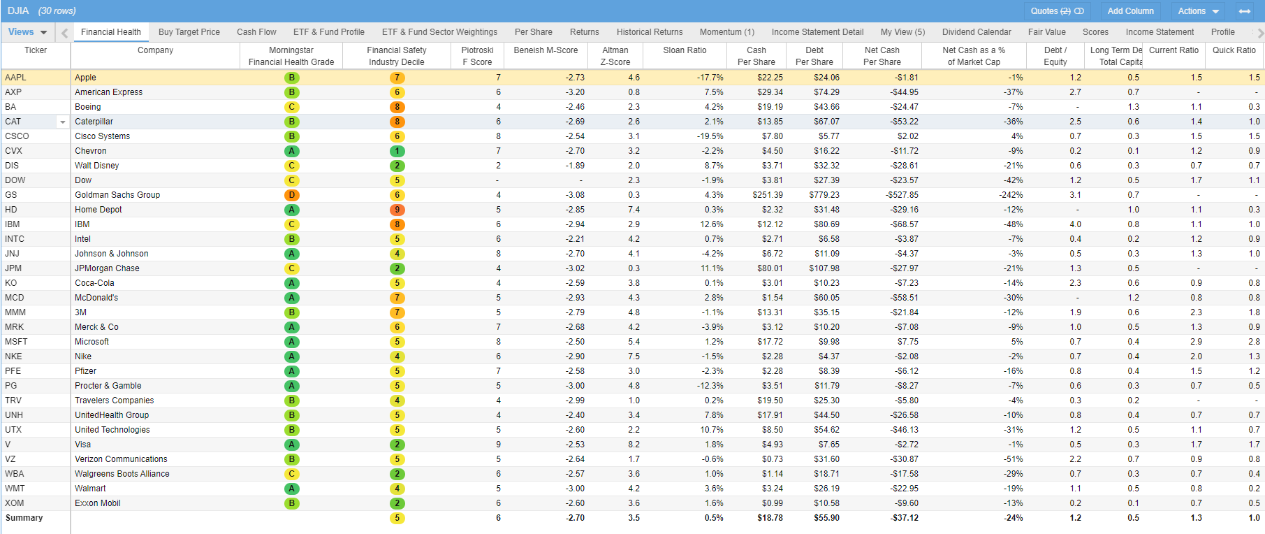1265x534 pixels.
Task: Select the Fair Value tab
Action: point(1047,32)
